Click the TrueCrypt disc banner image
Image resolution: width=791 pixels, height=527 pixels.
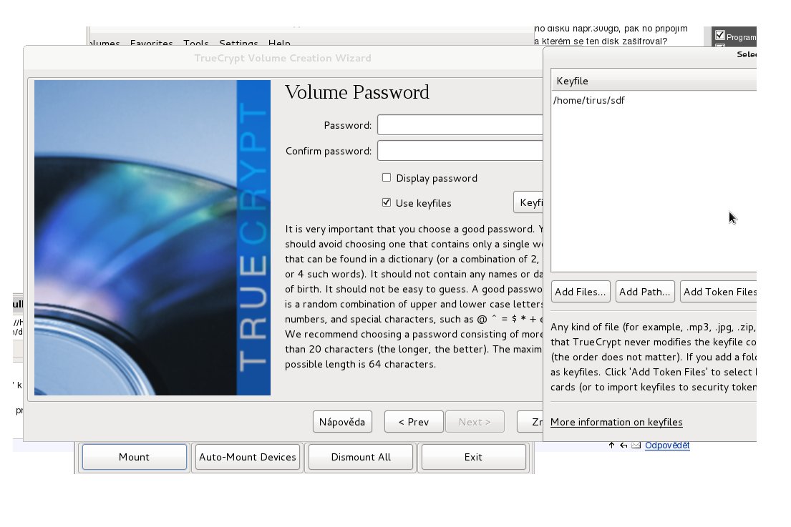[x=152, y=237]
